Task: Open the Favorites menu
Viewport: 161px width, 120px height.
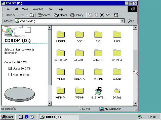Action: [x=37, y=9]
